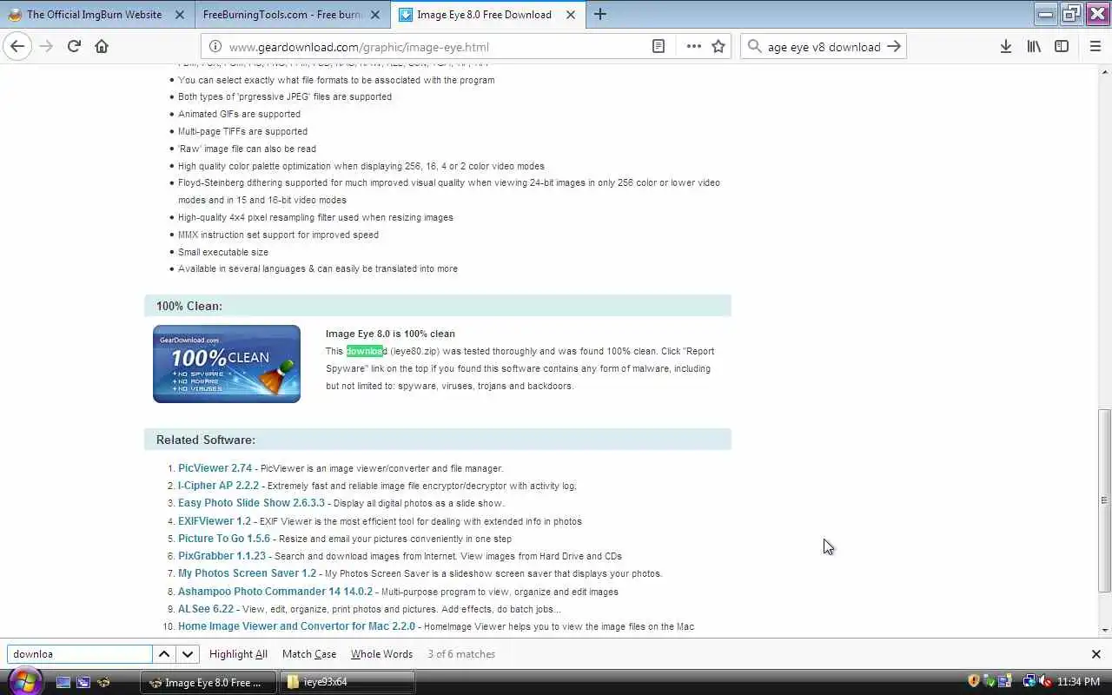Screen dimensions: 1112x695
Task: Open Home Image Viewer and Convertor for Mac link
Action: point(296,626)
